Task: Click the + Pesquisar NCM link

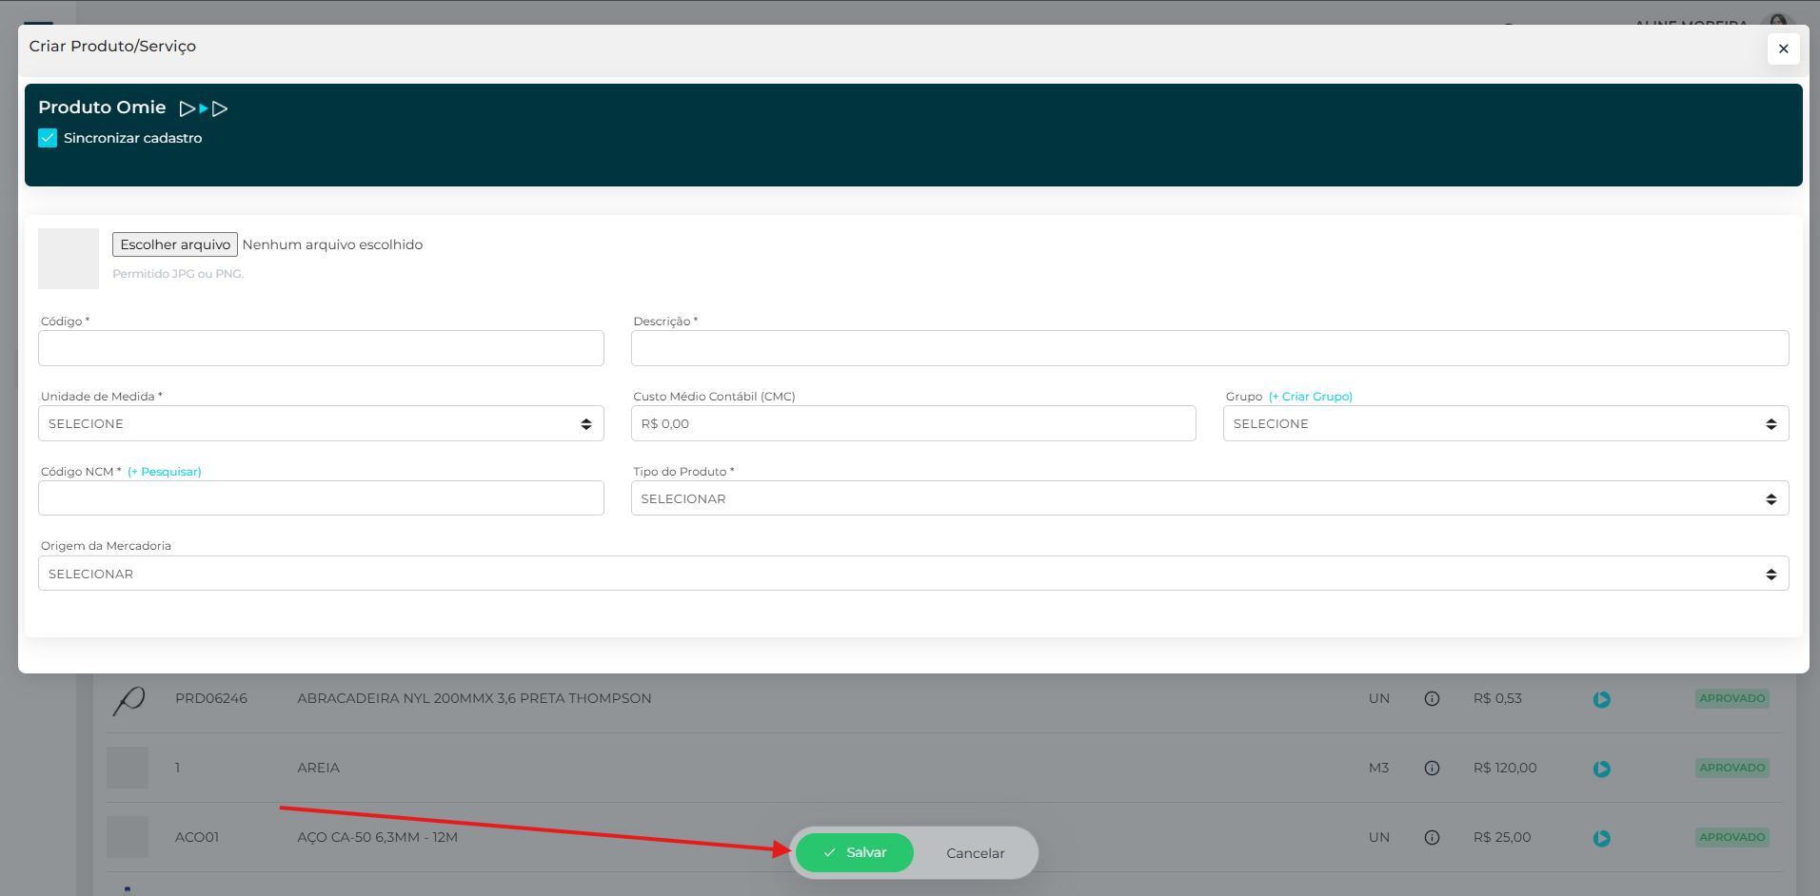Action: tap(165, 472)
